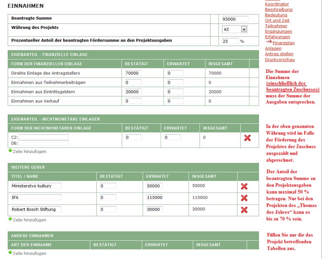Click expected amount field for IFA
The height and width of the screenshot is (259, 322).
tap(155, 197)
